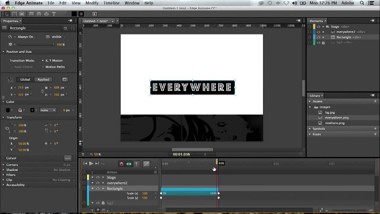Collapse the Rectangle layer in timeline
Image resolution: width=380 pixels, height=214 pixels.
point(92,188)
